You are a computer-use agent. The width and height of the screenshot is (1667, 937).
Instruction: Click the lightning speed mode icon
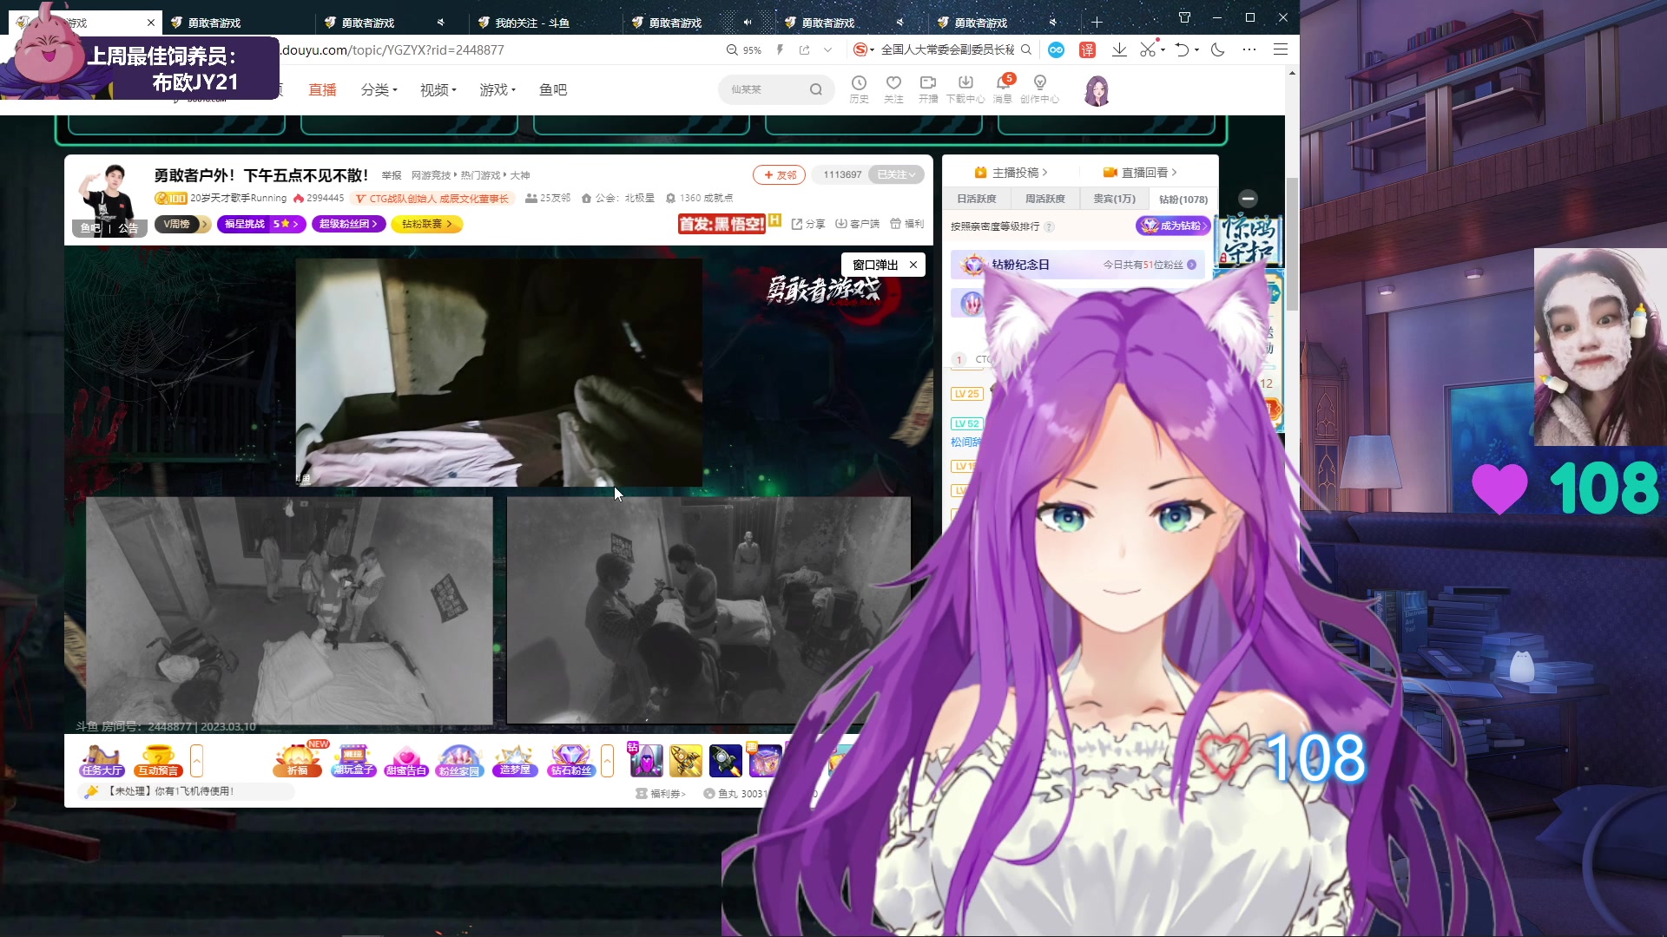pos(780,49)
